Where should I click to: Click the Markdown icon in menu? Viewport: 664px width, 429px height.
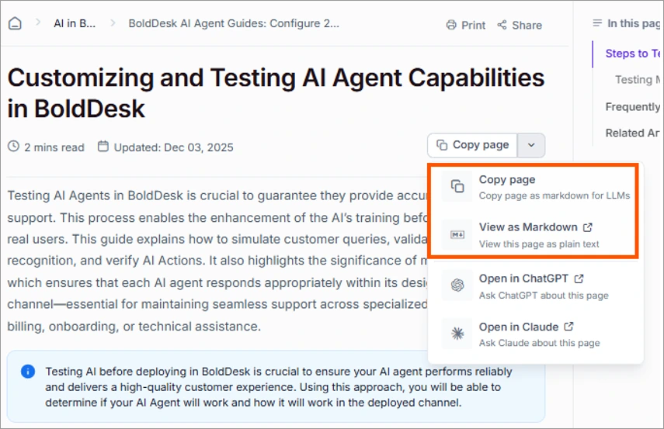pyautogui.click(x=457, y=234)
